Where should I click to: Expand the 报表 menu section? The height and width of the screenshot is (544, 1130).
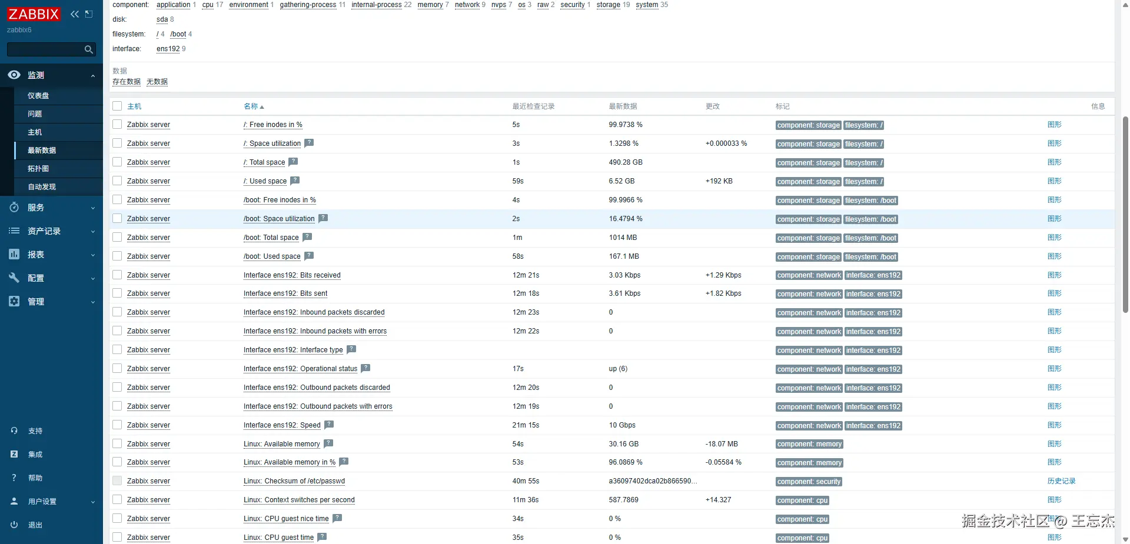pyautogui.click(x=93, y=255)
